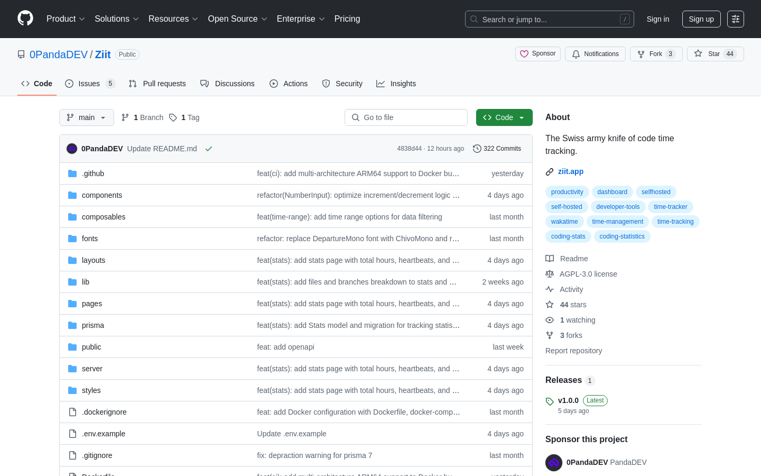Fork the repository with Fork button
Viewport: 761px width, 476px height.
[x=656, y=54]
